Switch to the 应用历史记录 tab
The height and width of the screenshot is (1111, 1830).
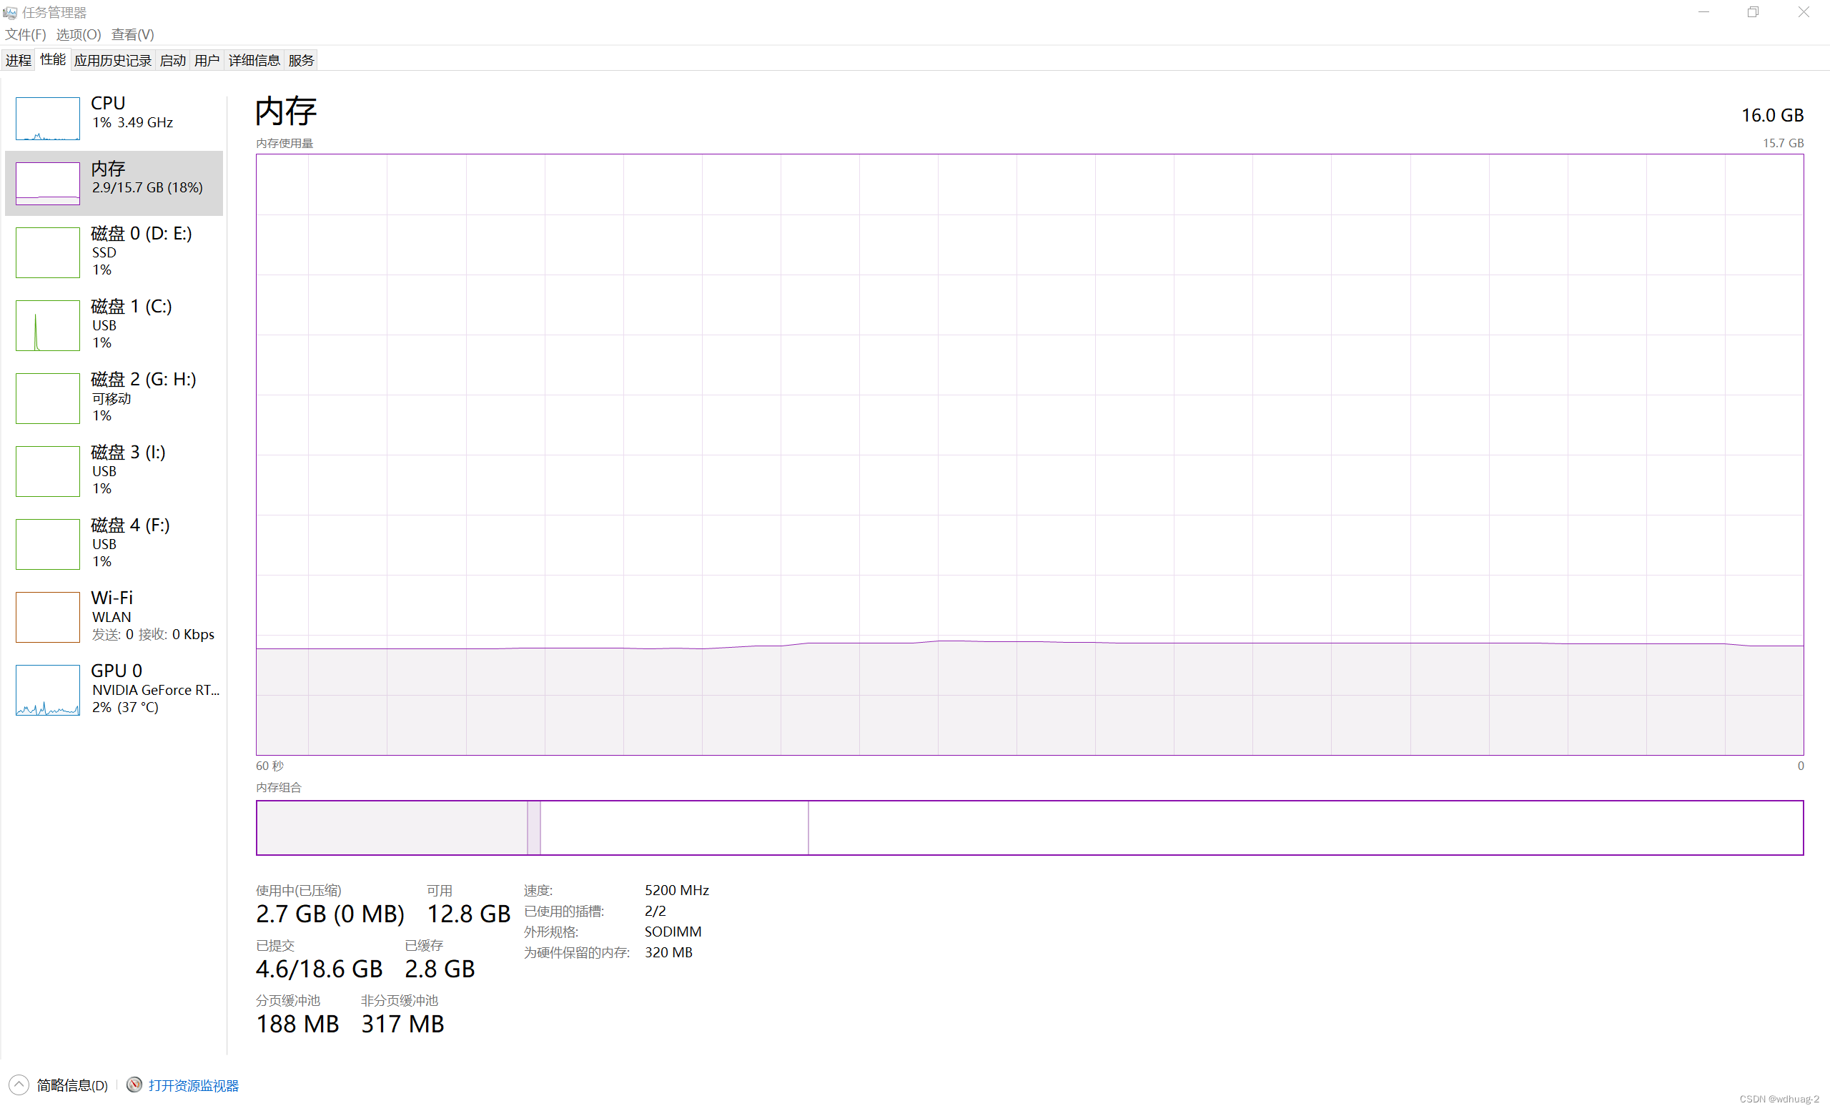(112, 60)
